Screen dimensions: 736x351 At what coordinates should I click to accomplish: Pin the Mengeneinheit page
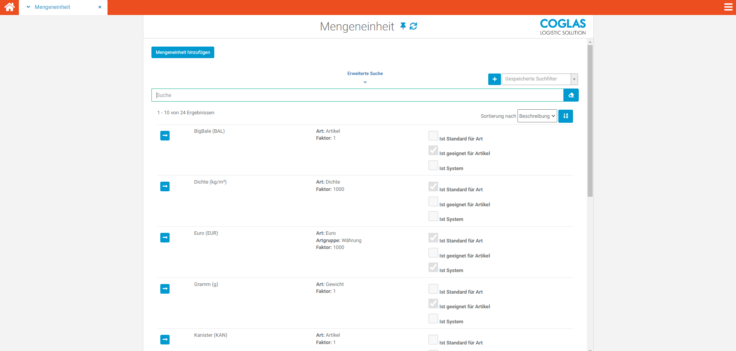(x=403, y=26)
